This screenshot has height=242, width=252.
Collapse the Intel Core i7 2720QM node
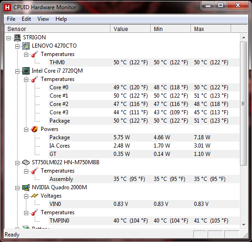[17, 71]
